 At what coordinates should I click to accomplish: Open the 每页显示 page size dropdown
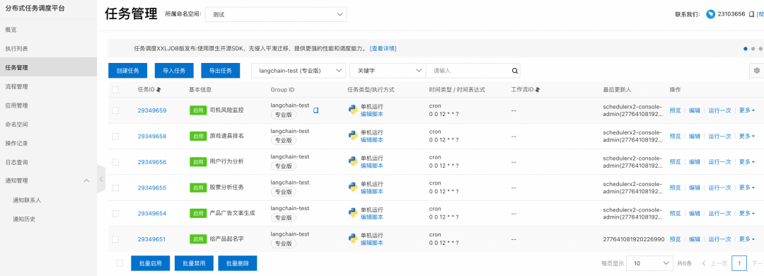click(x=649, y=263)
